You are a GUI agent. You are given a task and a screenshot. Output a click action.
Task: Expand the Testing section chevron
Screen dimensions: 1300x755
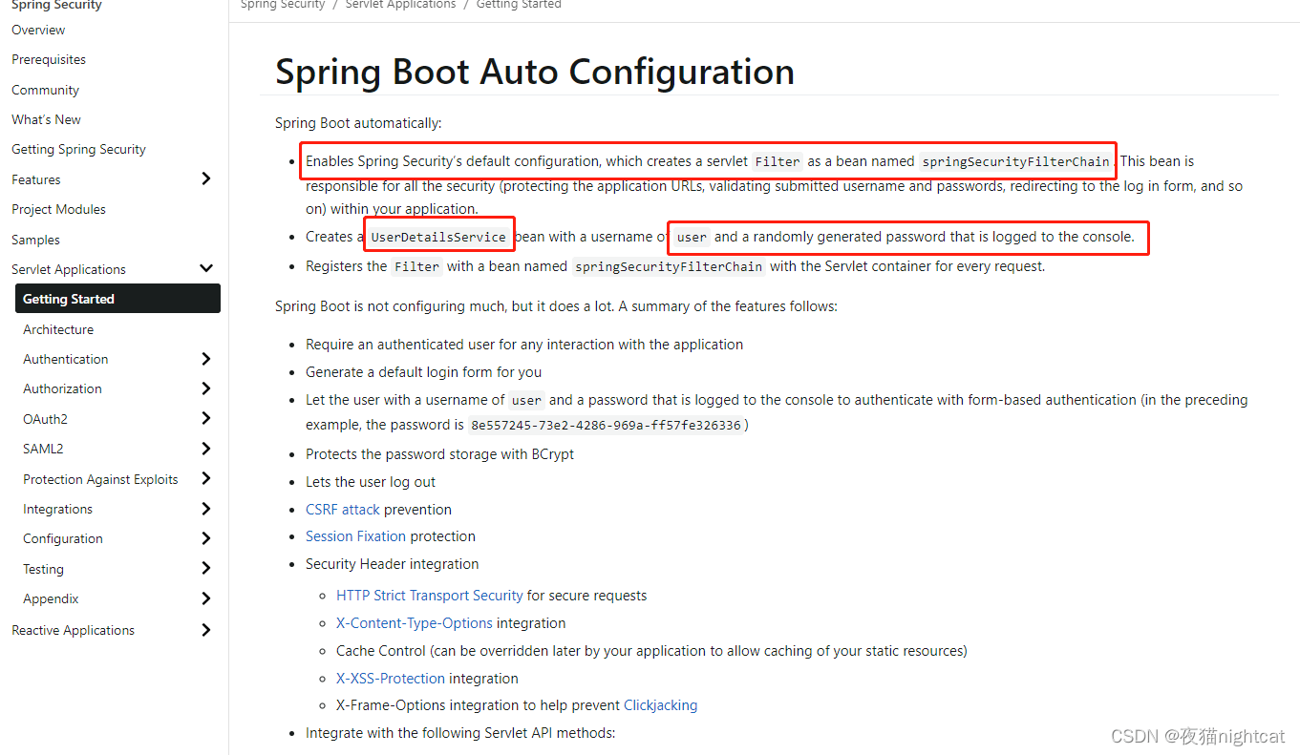206,569
